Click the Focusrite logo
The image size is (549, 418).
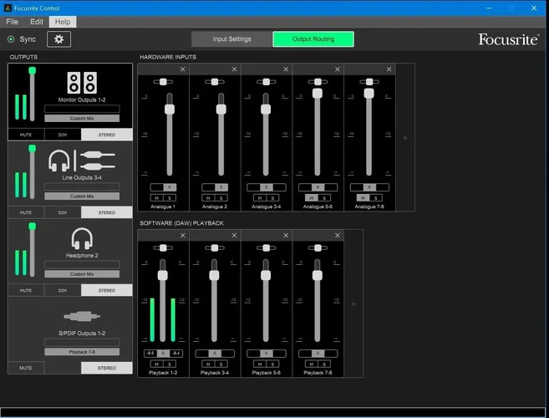click(x=508, y=39)
